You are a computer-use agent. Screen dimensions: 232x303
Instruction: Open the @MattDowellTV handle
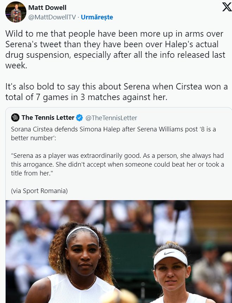point(52,17)
